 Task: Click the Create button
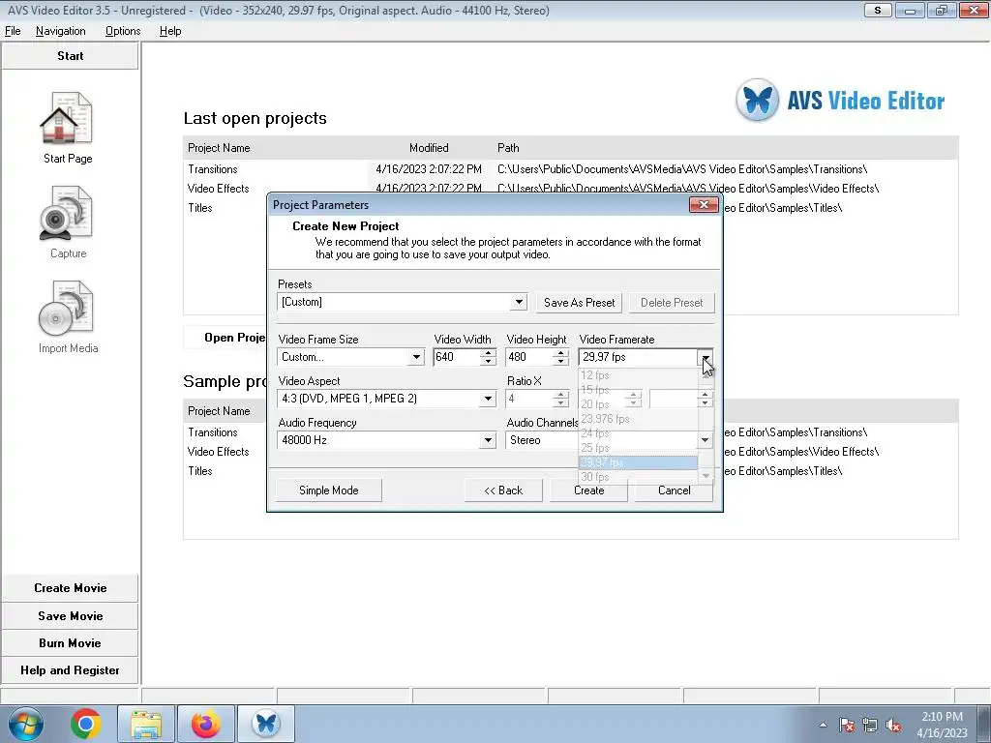pos(589,490)
